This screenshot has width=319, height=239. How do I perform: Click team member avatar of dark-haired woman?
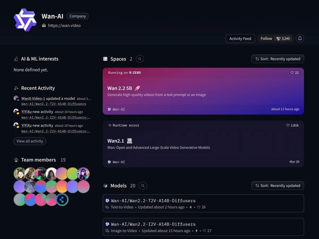(51, 174)
